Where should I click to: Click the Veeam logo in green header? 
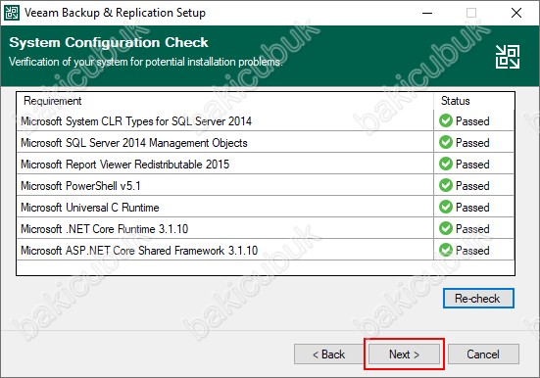pos(508,57)
